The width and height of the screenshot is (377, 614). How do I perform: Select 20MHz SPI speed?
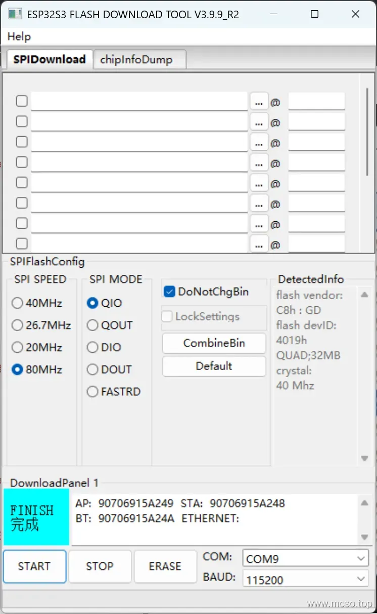coord(37,347)
